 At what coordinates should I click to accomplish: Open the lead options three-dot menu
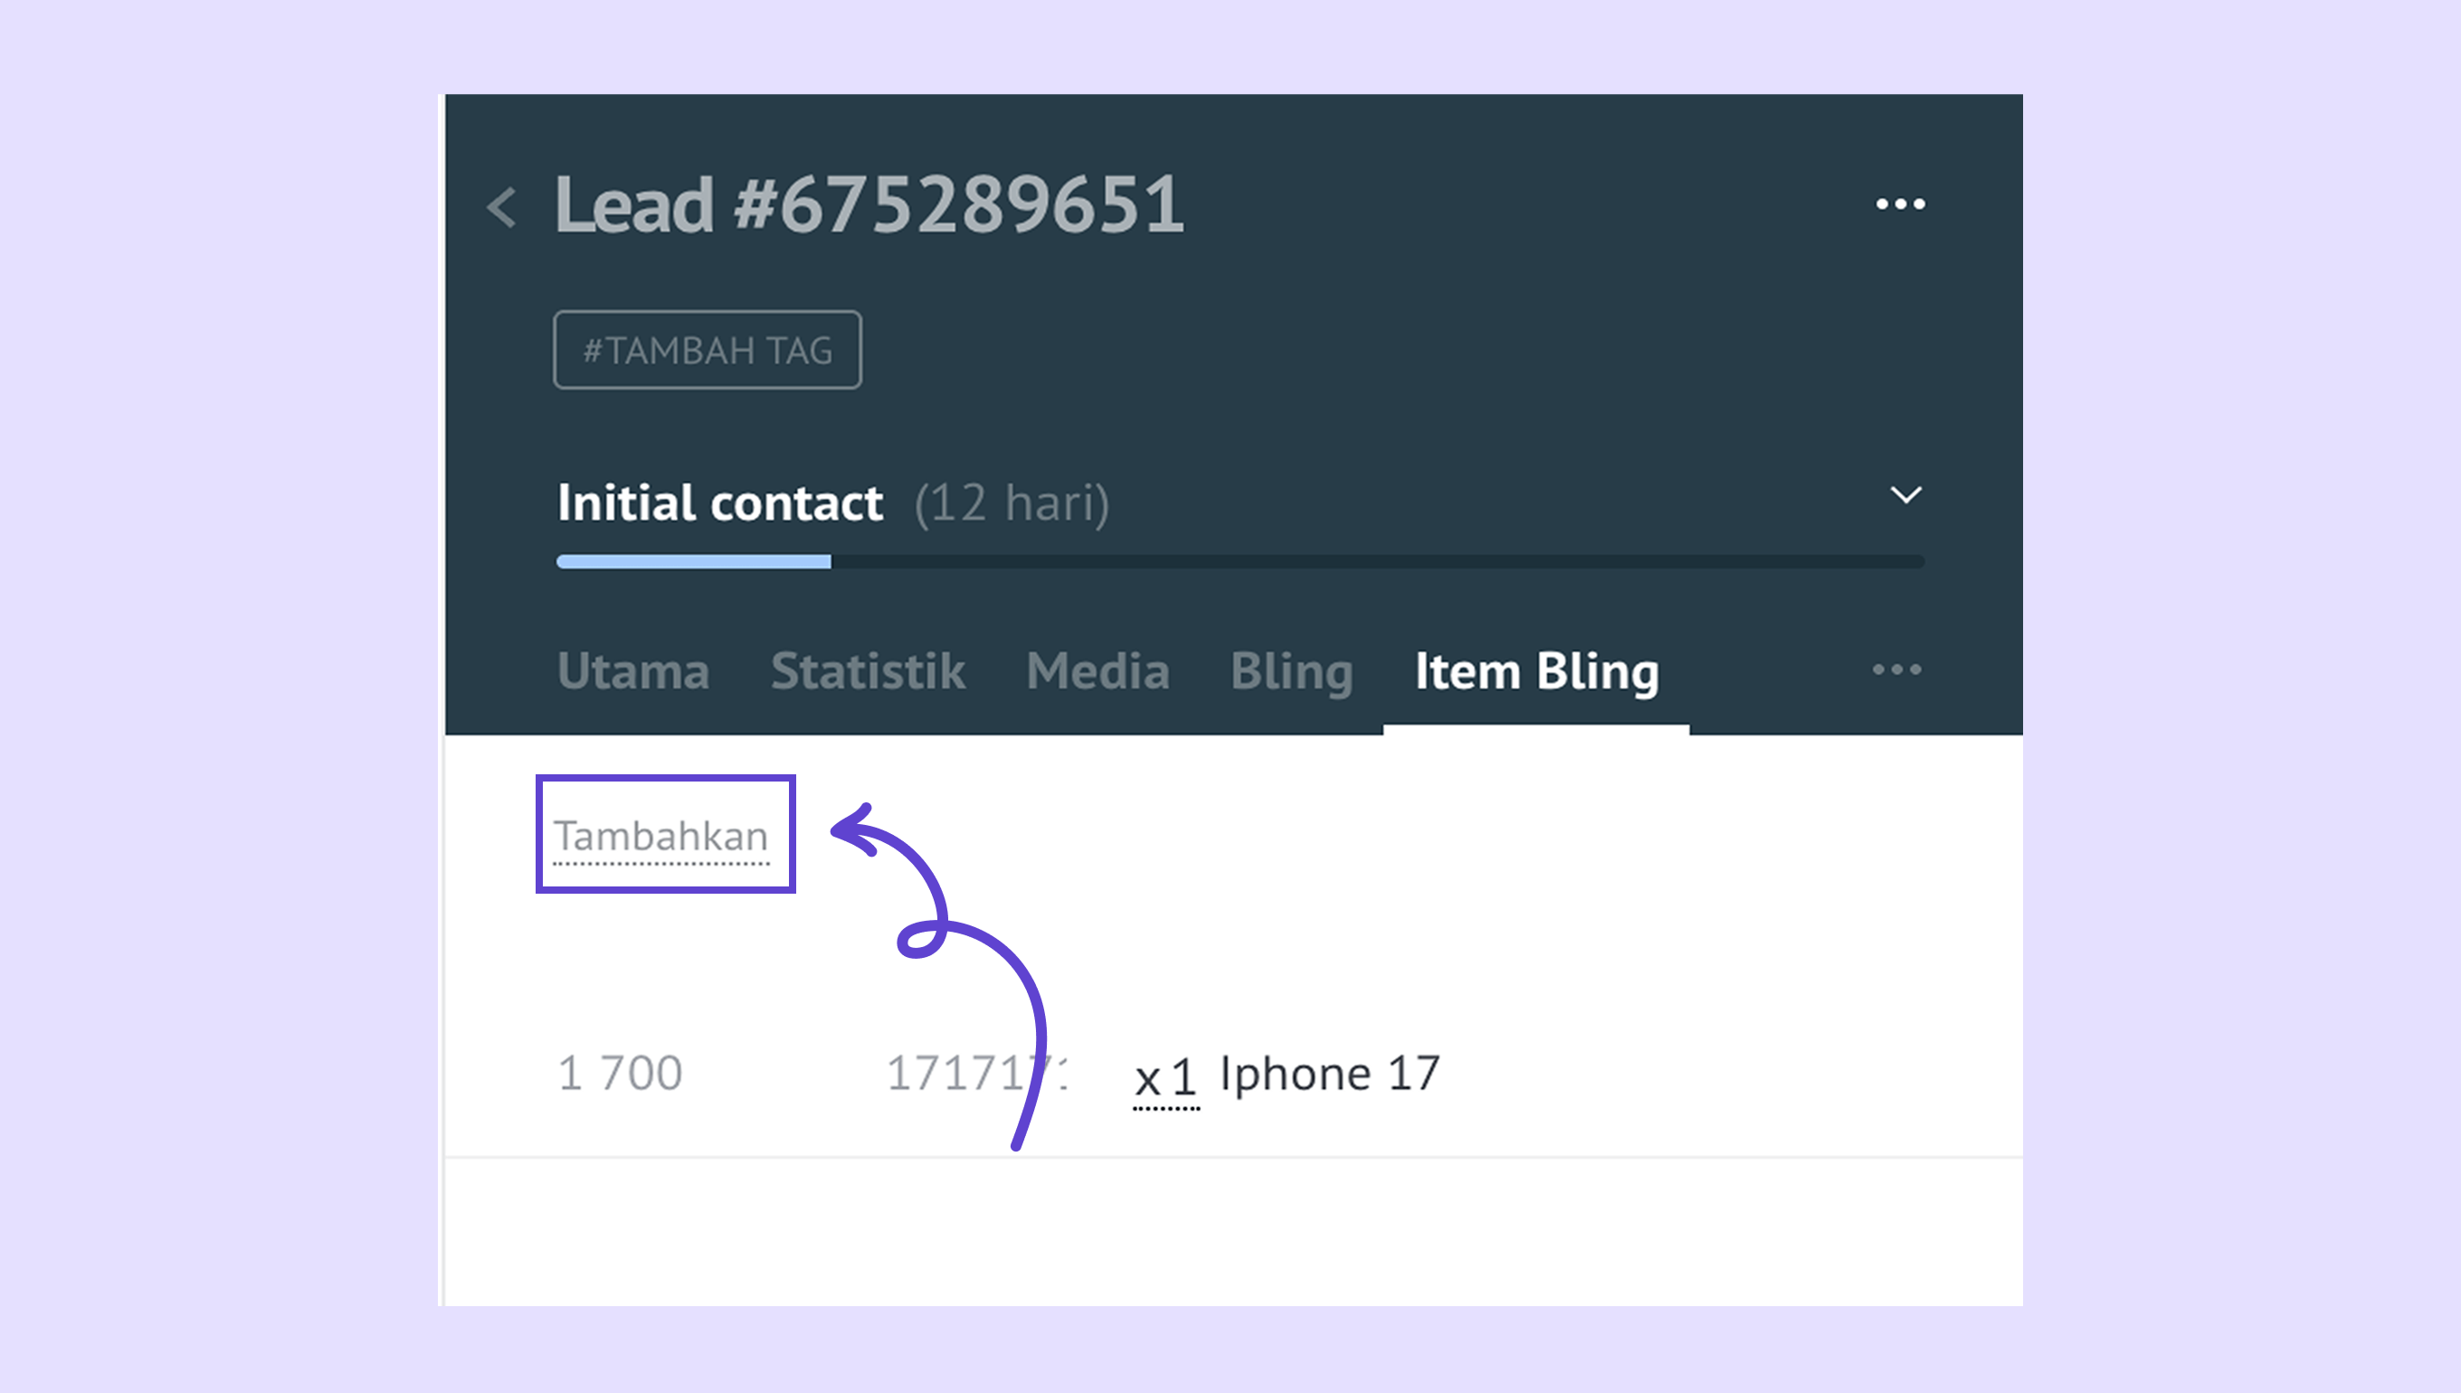click(1900, 204)
